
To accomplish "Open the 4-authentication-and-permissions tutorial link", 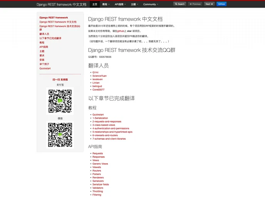I will point(111,129).
